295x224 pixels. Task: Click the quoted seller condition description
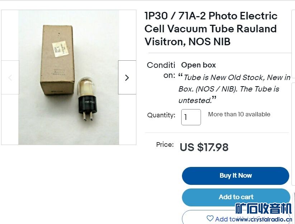tap(234, 89)
